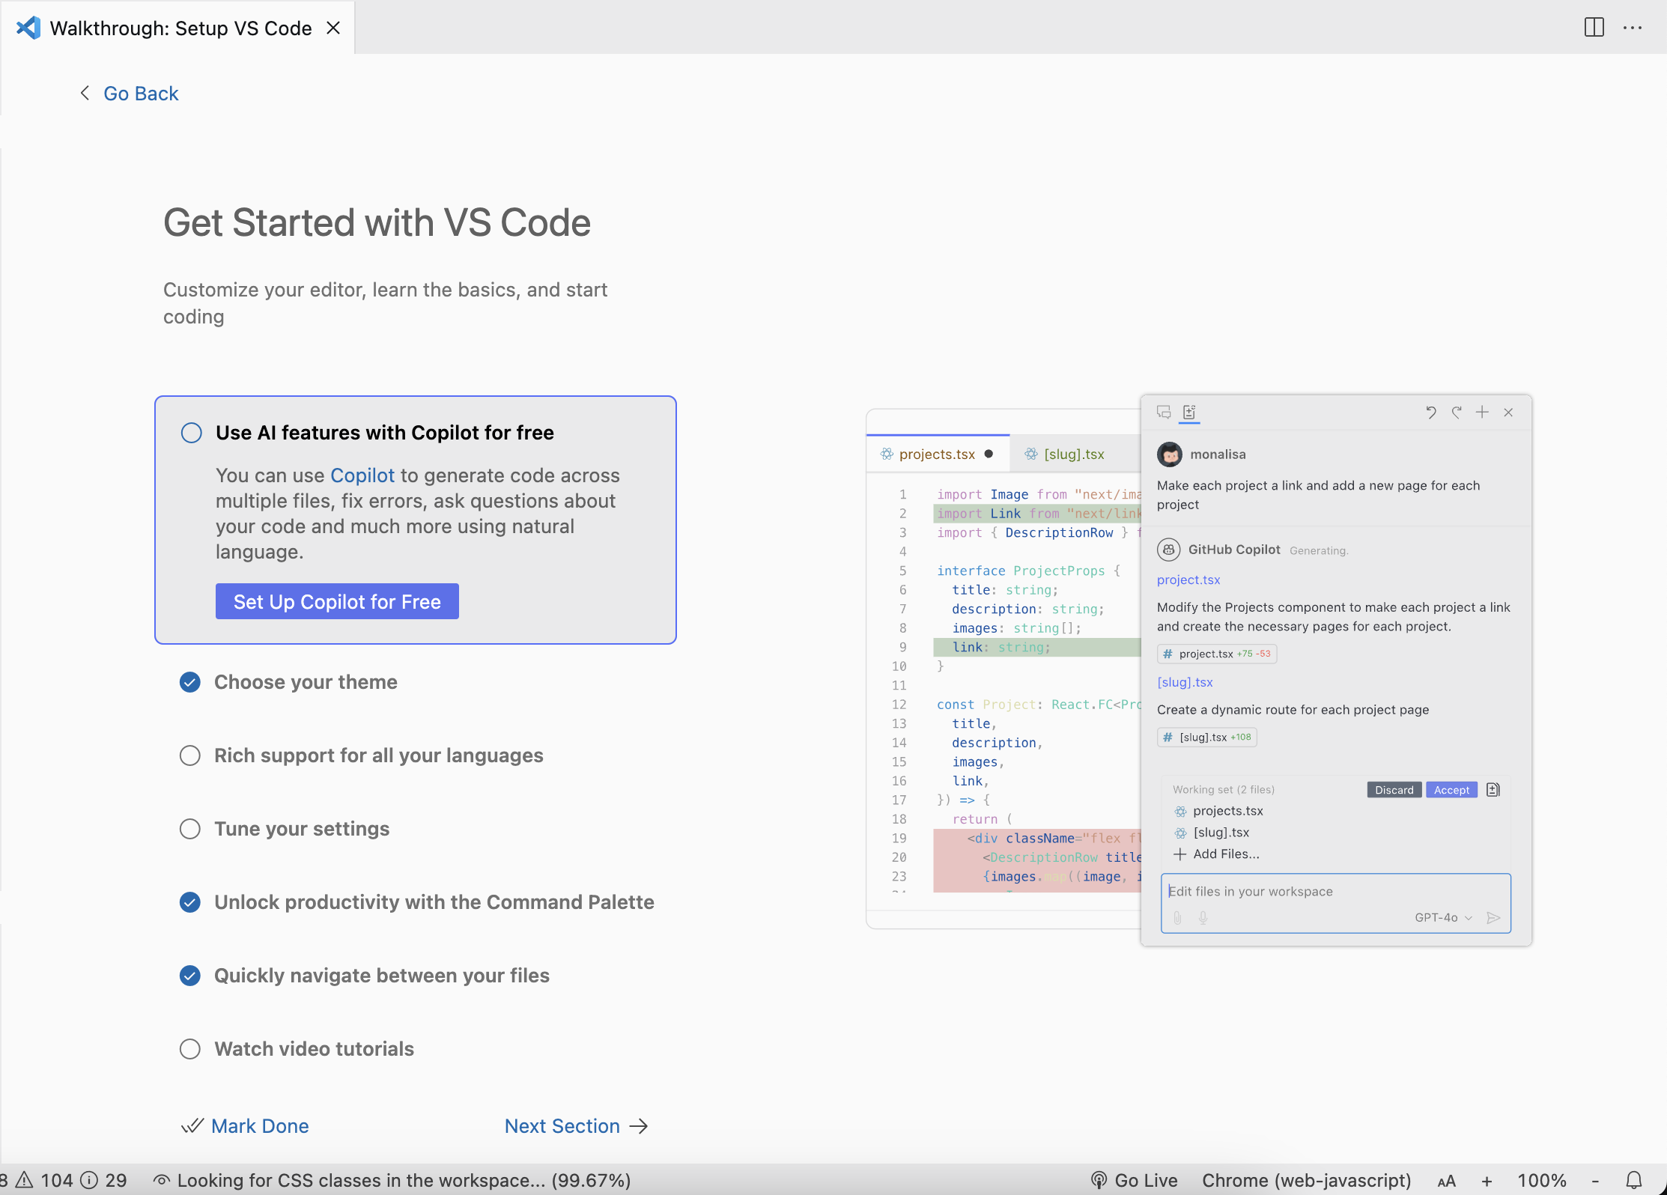Expand Unlock productivity with the Command Palette
The width and height of the screenshot is (1667, 1195).
tap(434, 902)
